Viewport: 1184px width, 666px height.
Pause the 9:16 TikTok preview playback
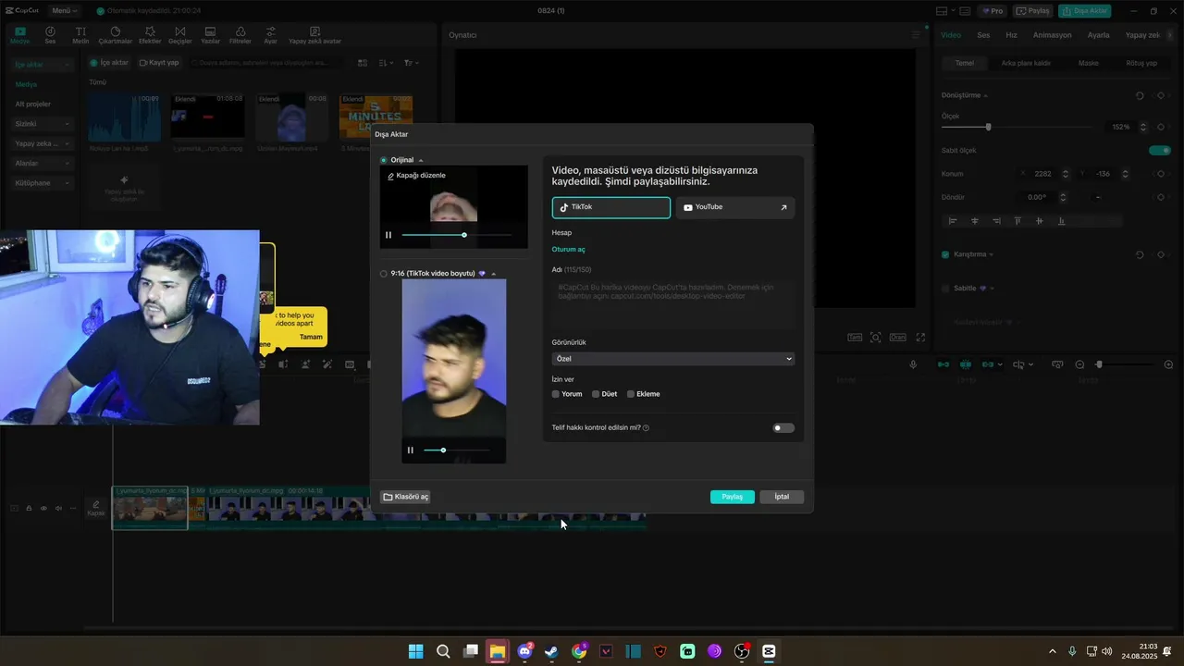(411, 450)
